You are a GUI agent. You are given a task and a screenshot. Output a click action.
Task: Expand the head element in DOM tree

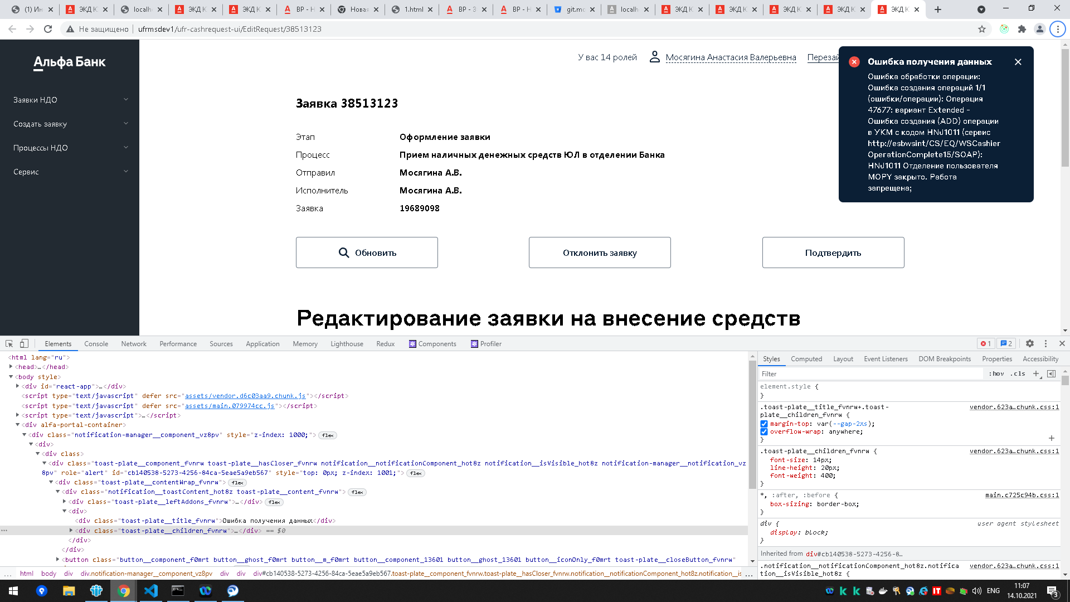click(11, 367)
